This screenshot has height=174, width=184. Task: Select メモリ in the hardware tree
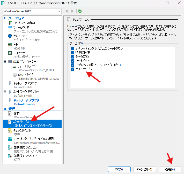click(x=16, y=45)
